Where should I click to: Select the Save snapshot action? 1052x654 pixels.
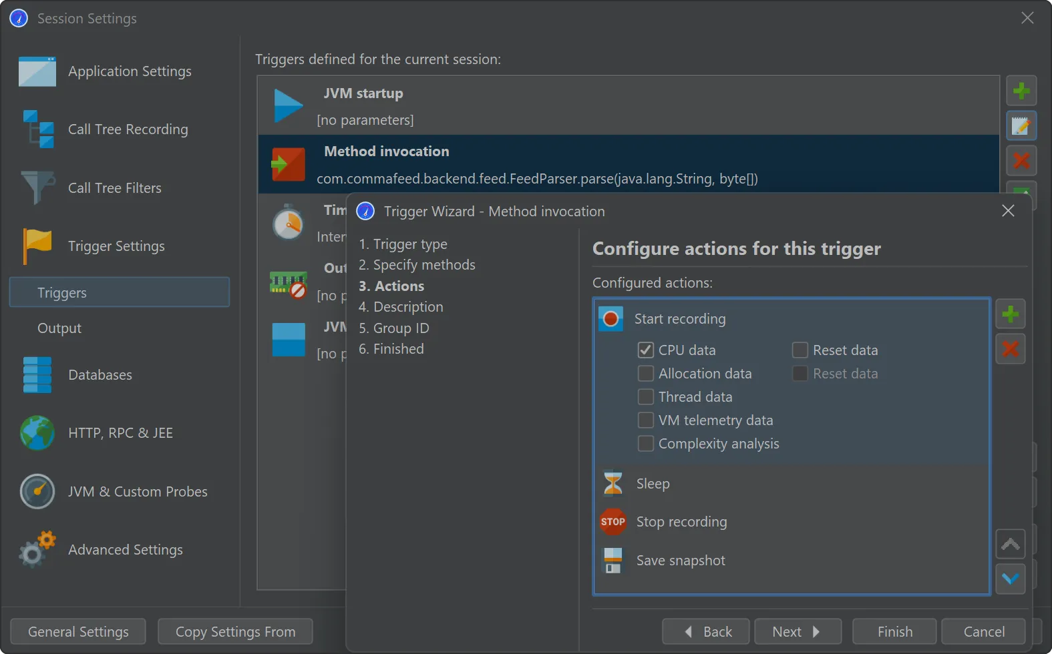[680, 561]
